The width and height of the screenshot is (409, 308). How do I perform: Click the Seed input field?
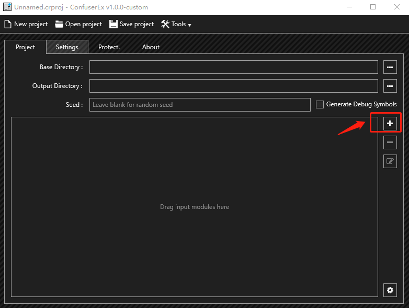[x=200, y=105]
